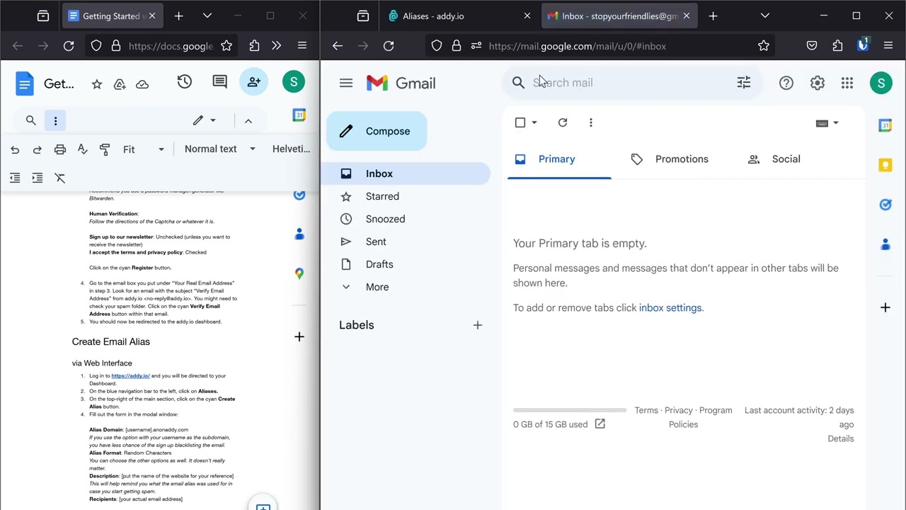The height and width of the screenshot is (510, 906).
Task: Open Google Maps in Docs side panel
Action: (x=299, y=273)
